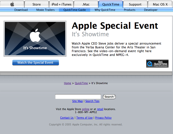Click the Terms of Use link
The image size is (173, 134).
pyautogui.click(x=84, y=118)
